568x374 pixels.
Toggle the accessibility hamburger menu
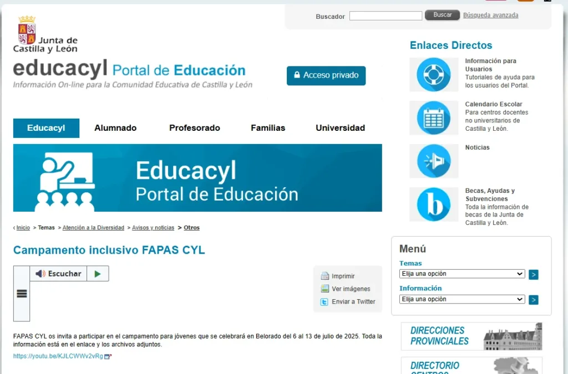click(21, 294)
